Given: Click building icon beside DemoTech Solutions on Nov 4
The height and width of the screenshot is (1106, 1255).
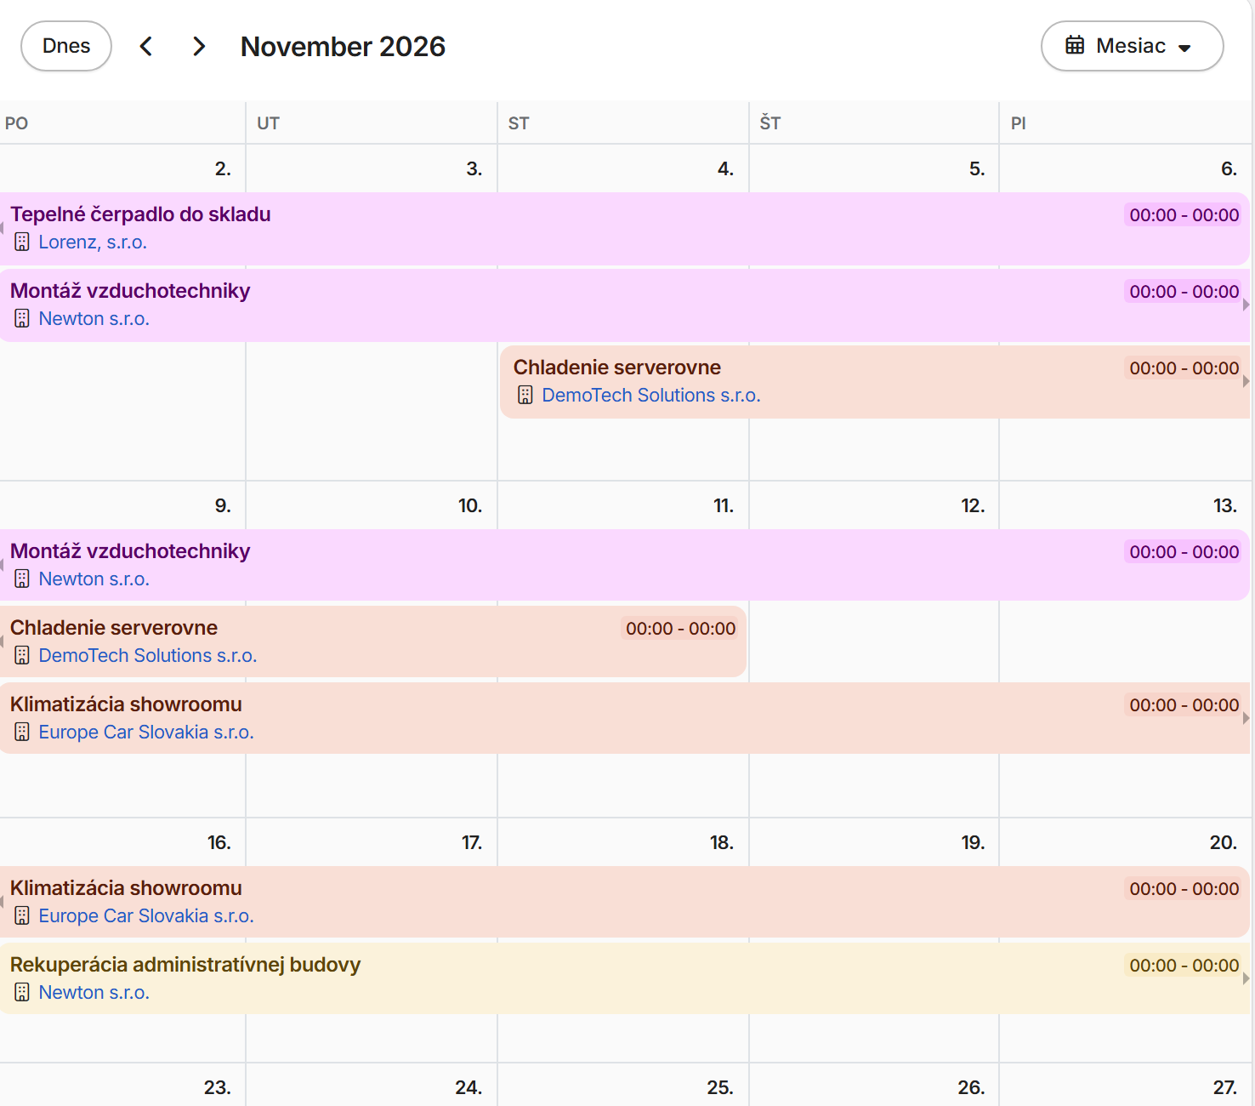Looking at the screenshot, I should point(525,396).
